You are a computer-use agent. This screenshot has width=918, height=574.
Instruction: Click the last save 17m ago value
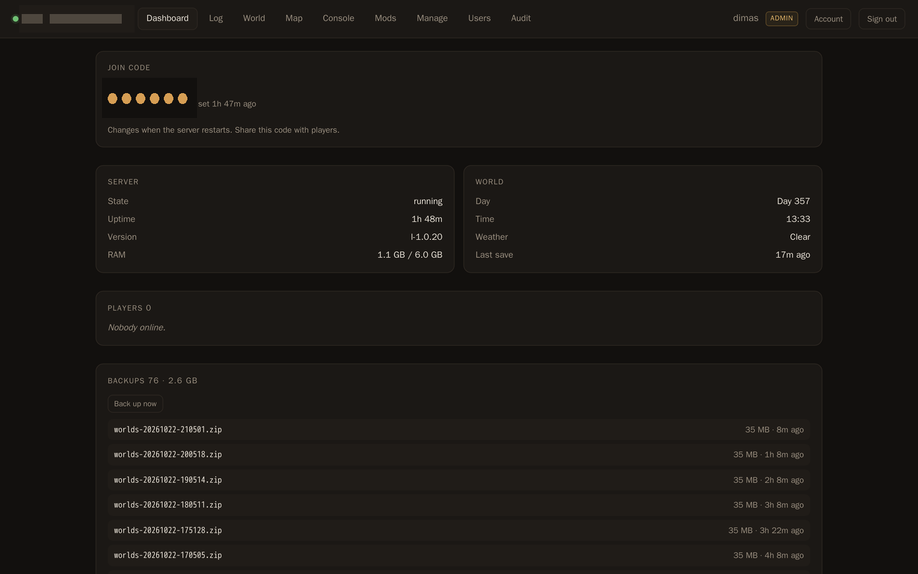(793, 255)
